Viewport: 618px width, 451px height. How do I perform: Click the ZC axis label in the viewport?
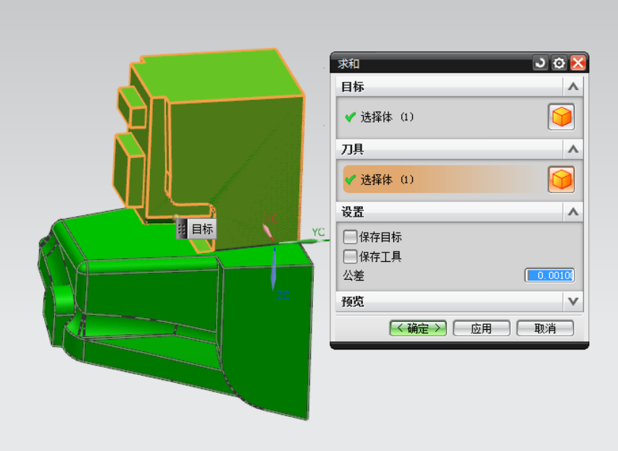click(x=283, y=295)
